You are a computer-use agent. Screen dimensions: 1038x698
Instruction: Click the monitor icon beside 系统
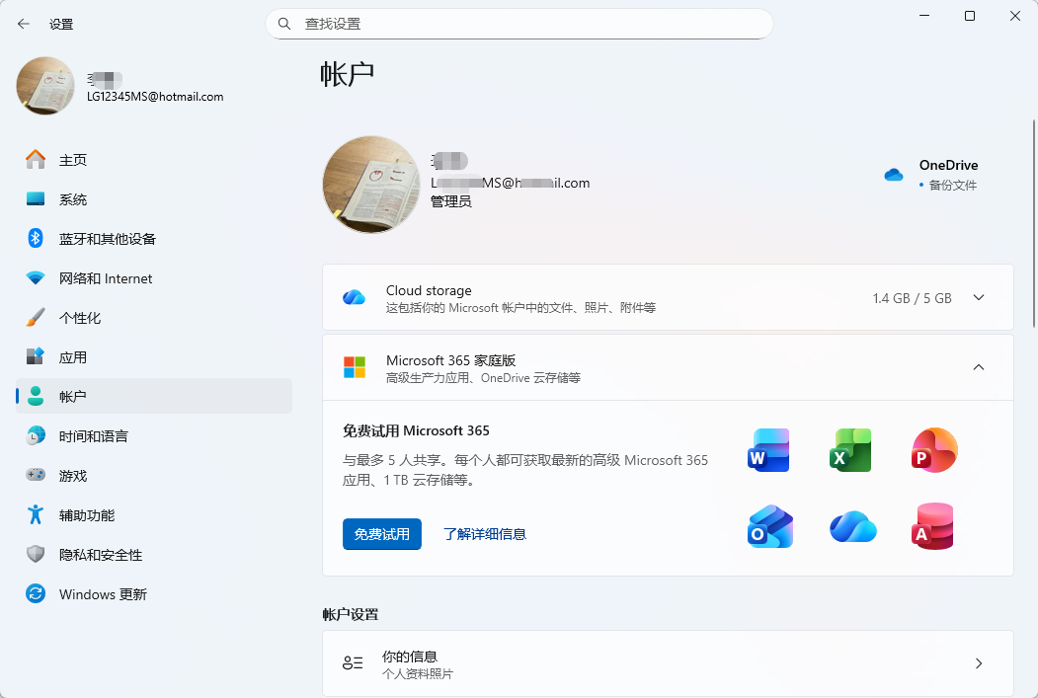coord(36,199)
